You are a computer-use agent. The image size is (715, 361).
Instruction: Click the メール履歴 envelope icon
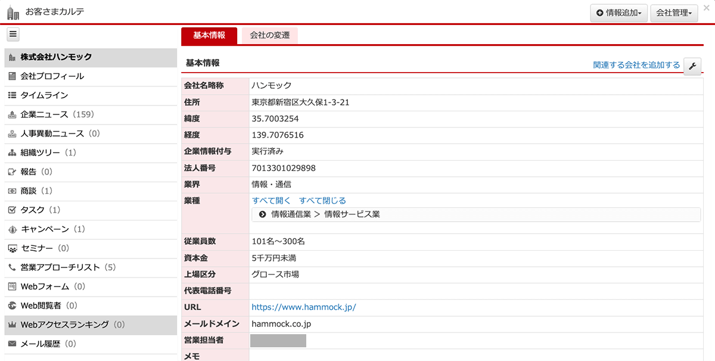point(12,344)
